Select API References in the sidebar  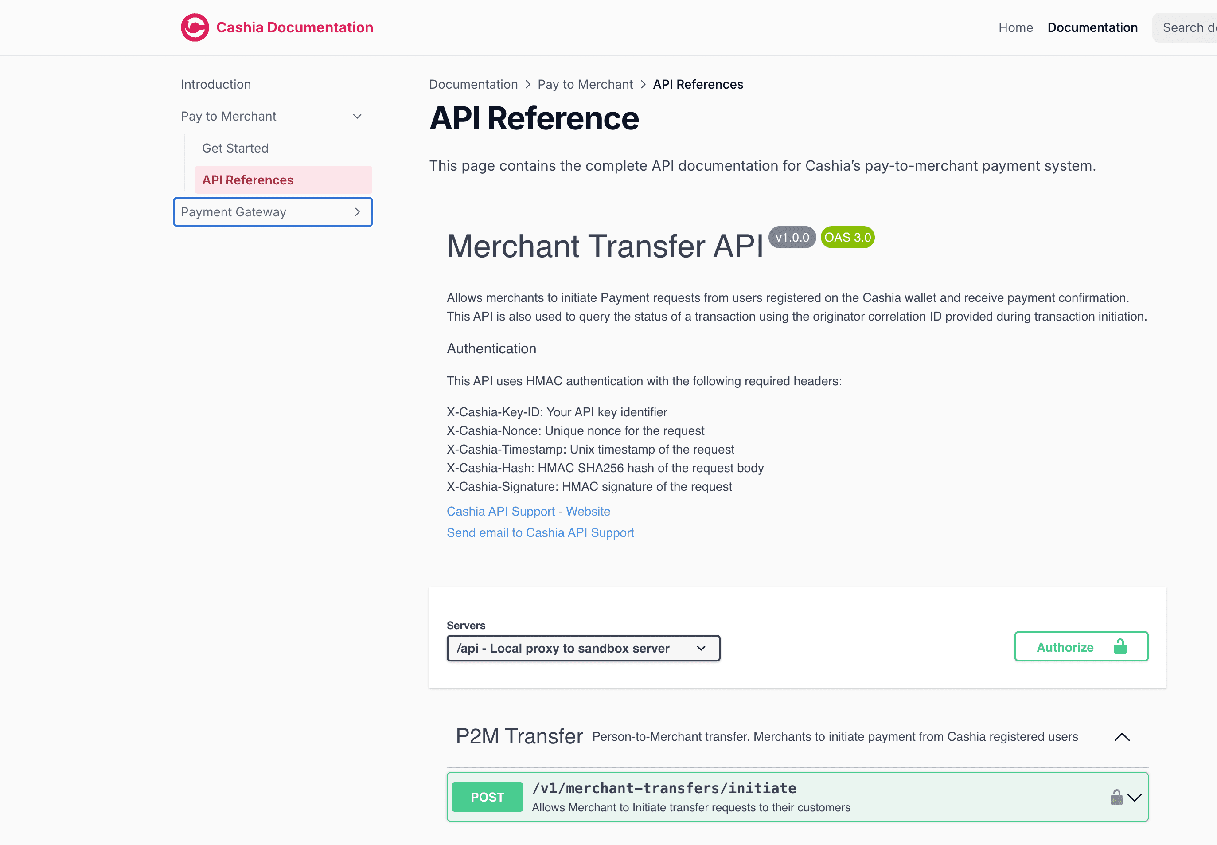[248, 180]
